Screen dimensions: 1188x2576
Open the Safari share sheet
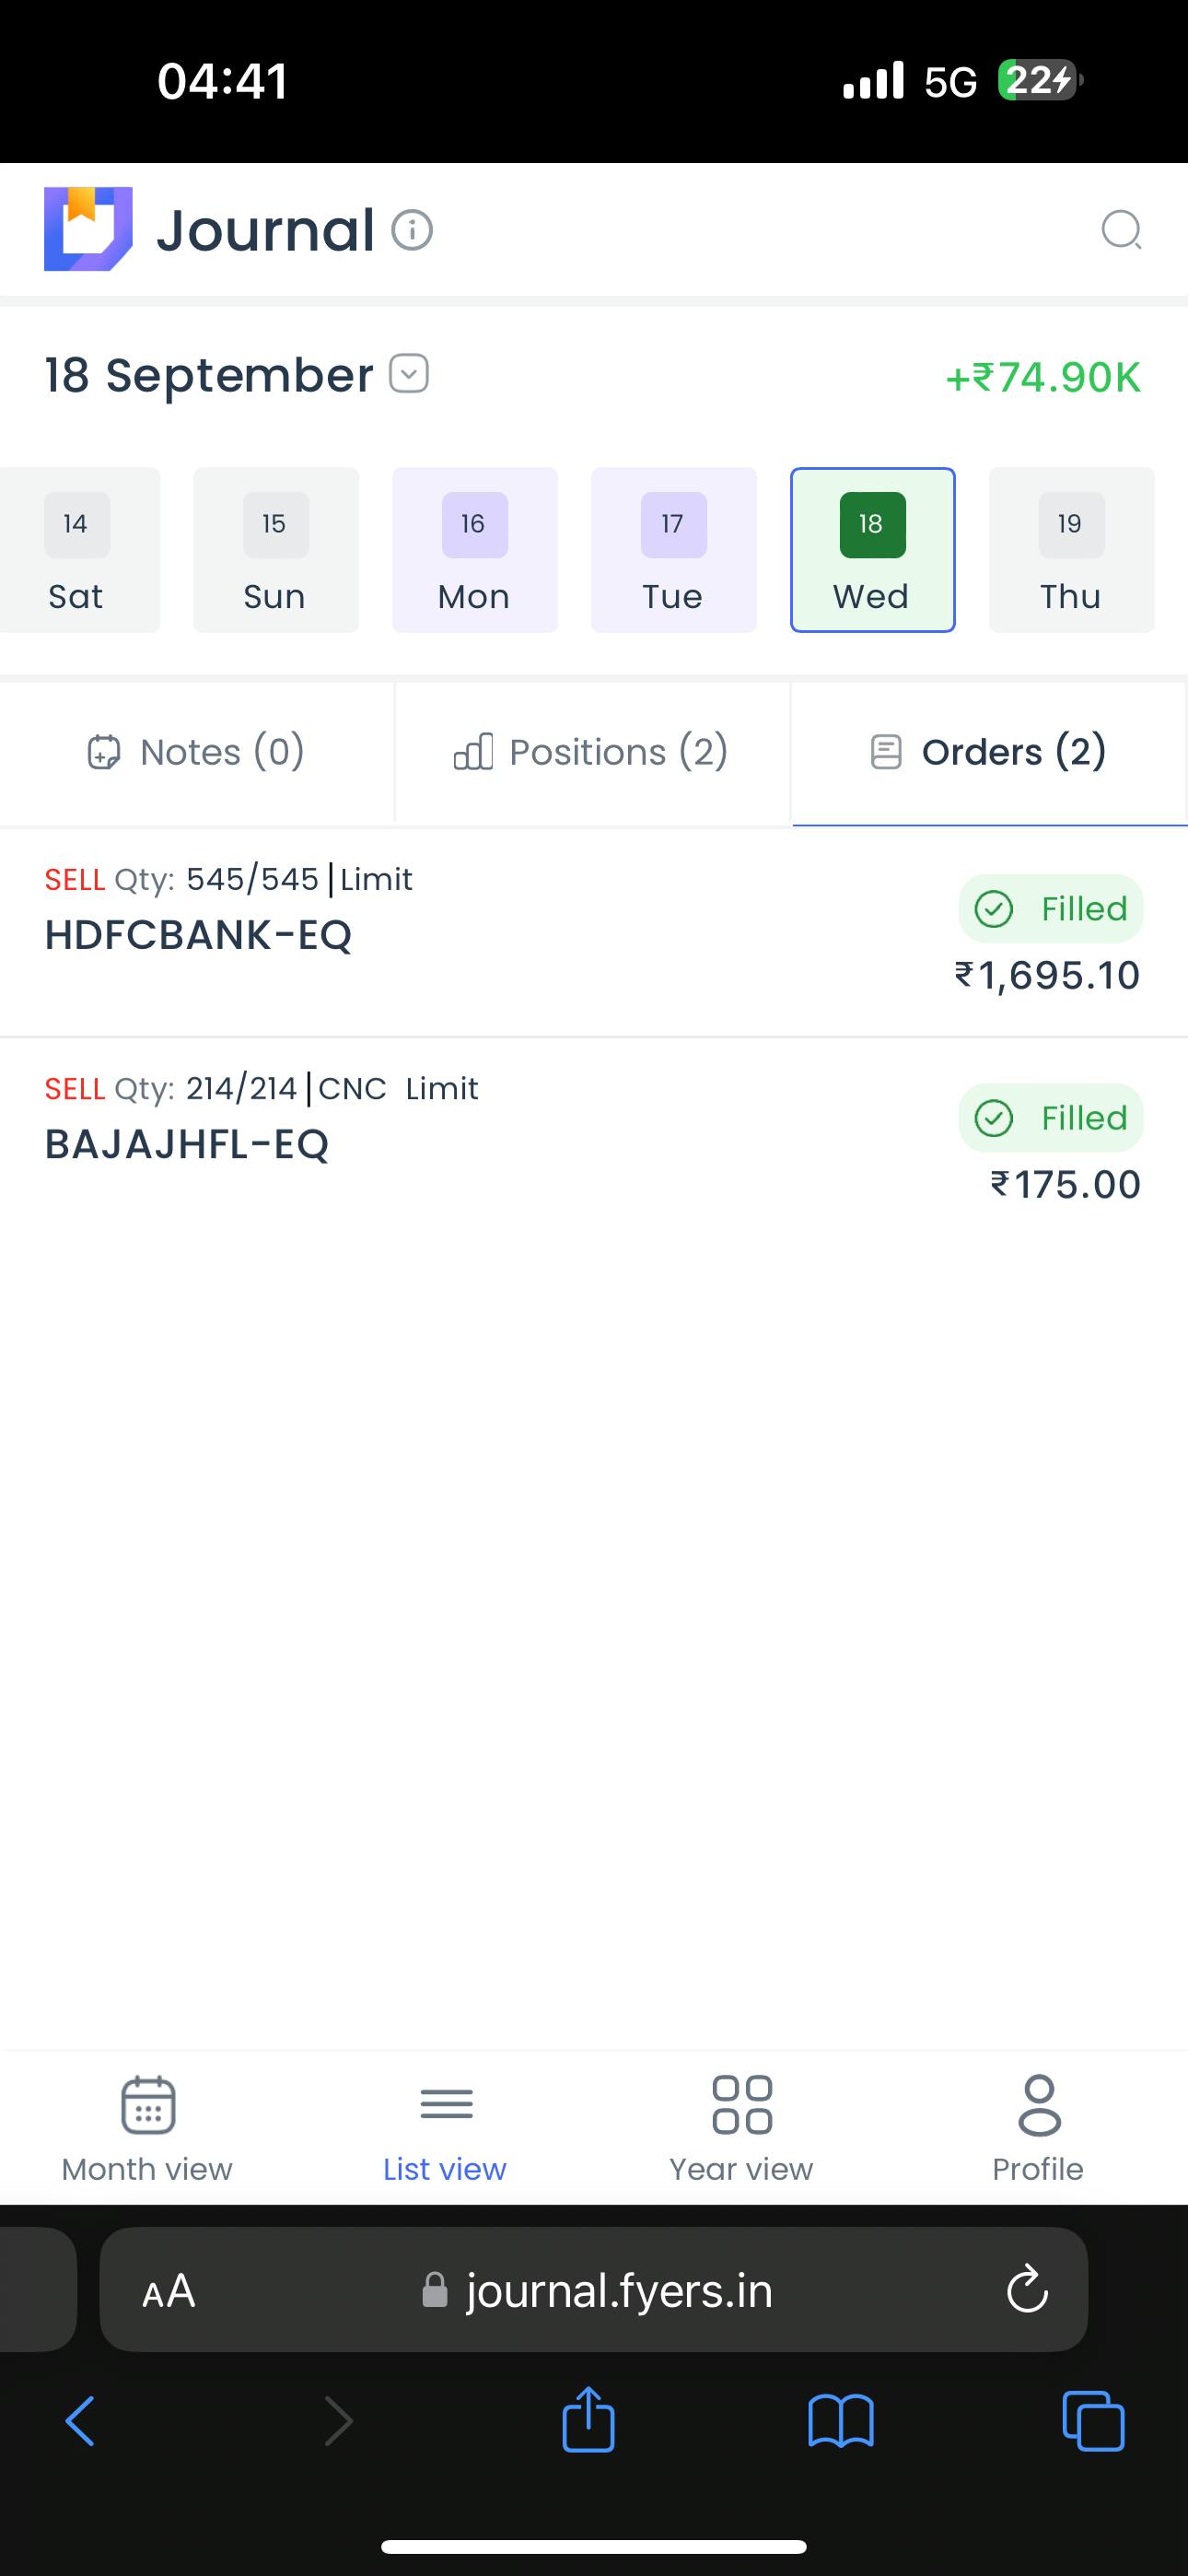pyautogui.click(x=588, y=2421)
